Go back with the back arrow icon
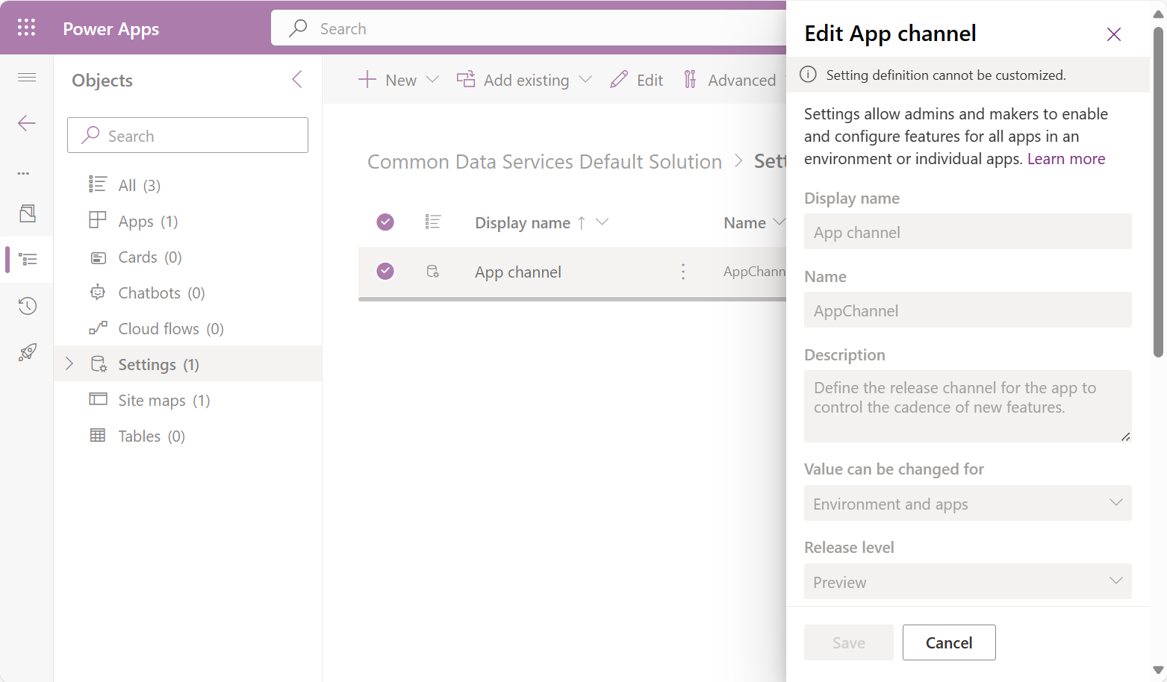This screenshot has height=682, width=1167. [x=26, y=123]
